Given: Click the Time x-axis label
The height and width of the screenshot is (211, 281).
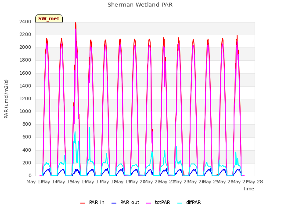Looking at the screenshot, I should [249, 189].
